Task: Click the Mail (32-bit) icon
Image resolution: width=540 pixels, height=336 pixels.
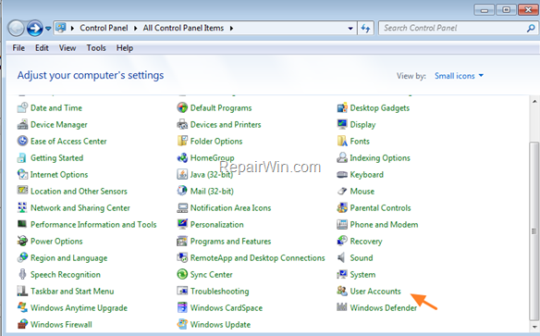Action: [x=182, y=191]
